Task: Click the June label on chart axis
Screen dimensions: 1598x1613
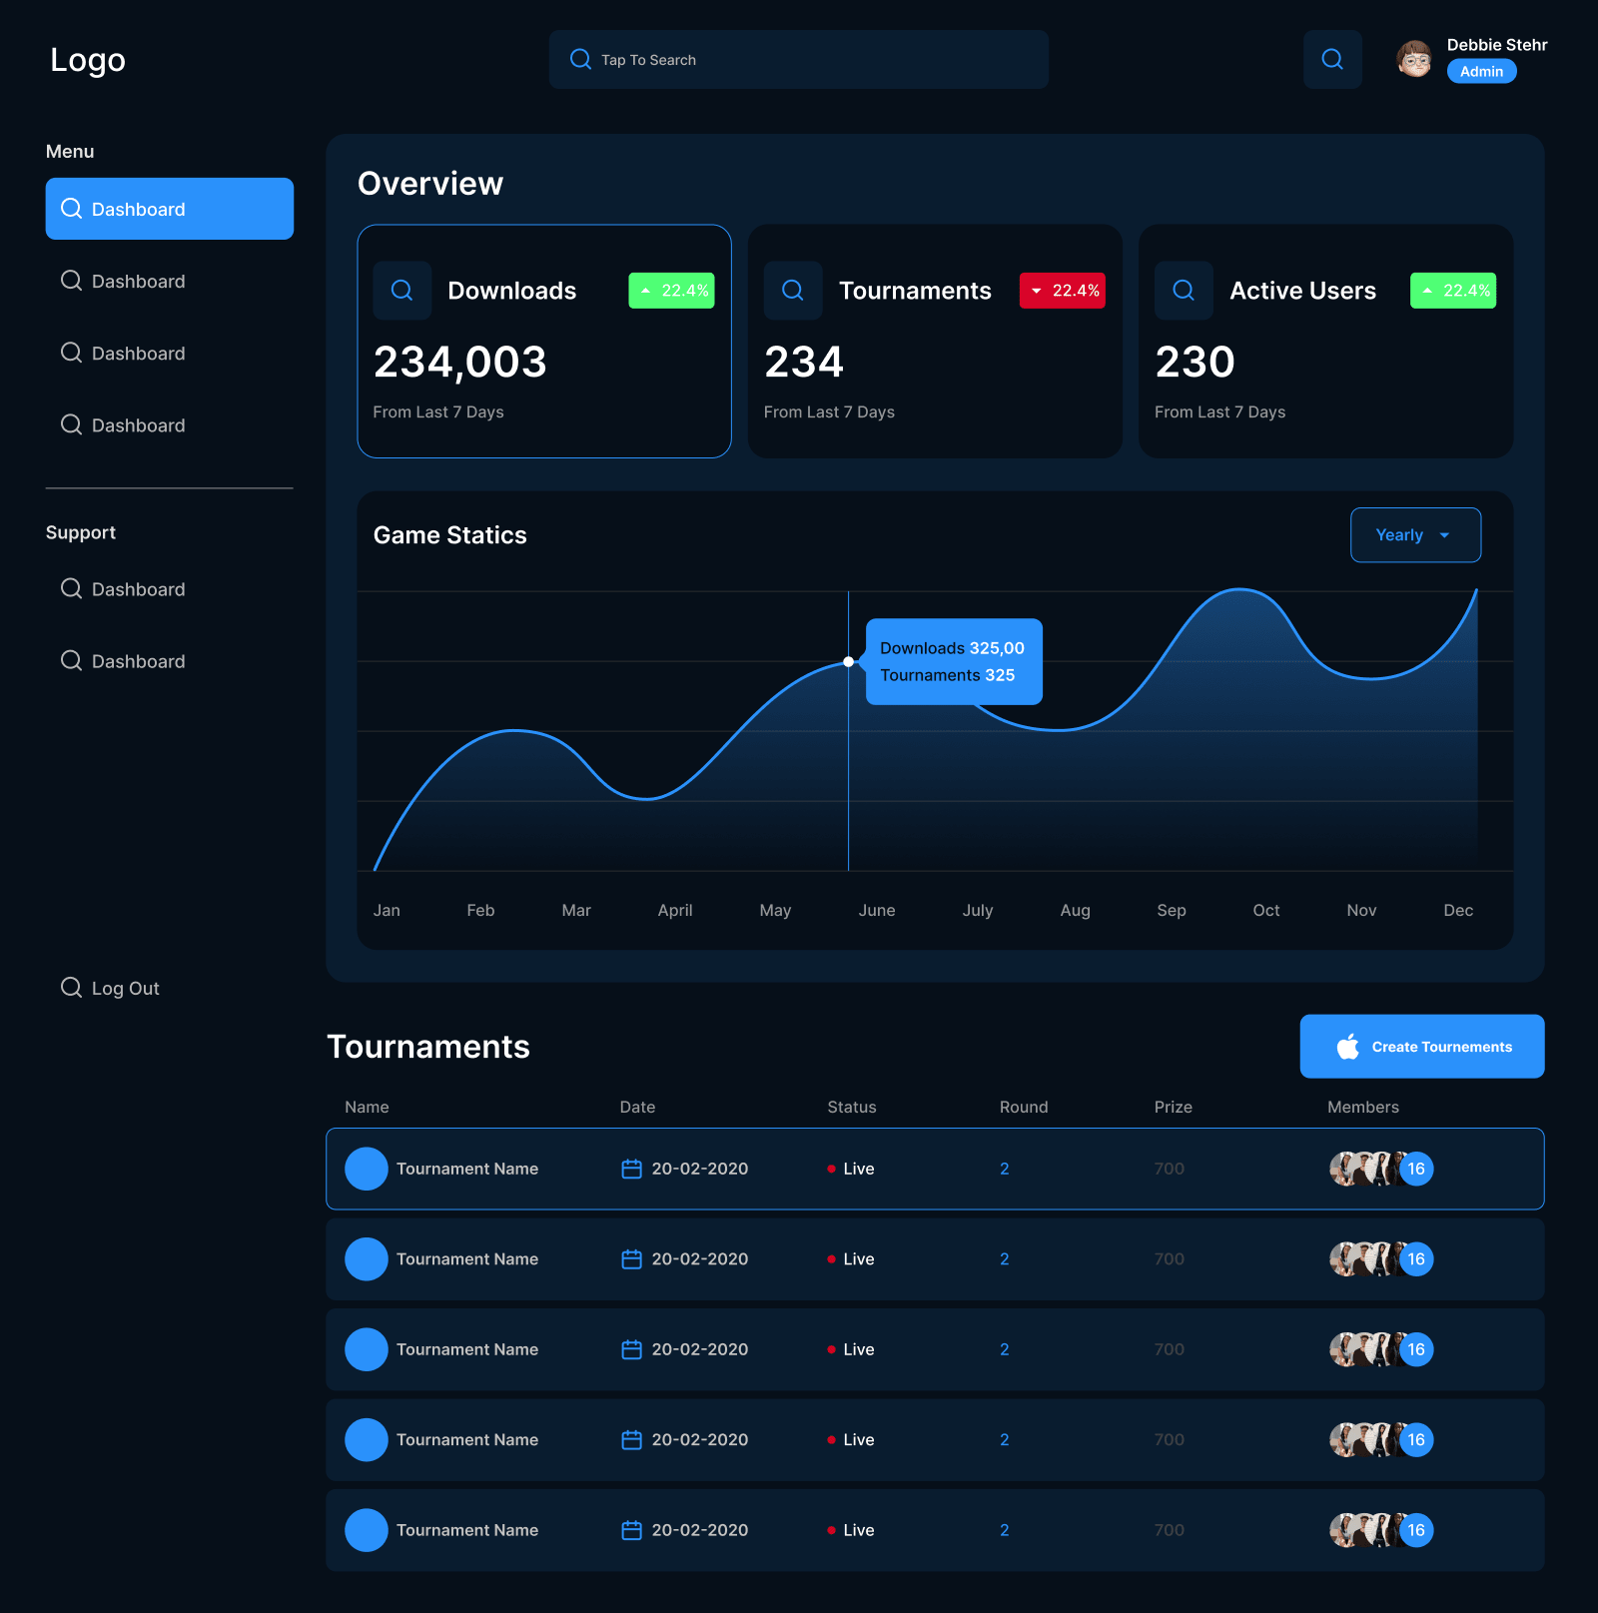Action: click(877, 910)
